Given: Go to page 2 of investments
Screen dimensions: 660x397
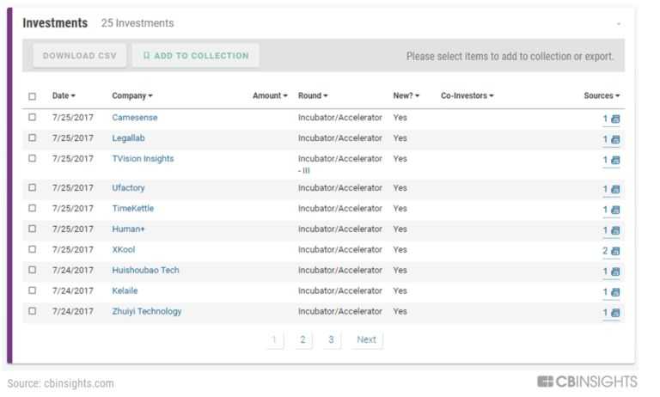Looking at the screenshot, I should point(302,339).
